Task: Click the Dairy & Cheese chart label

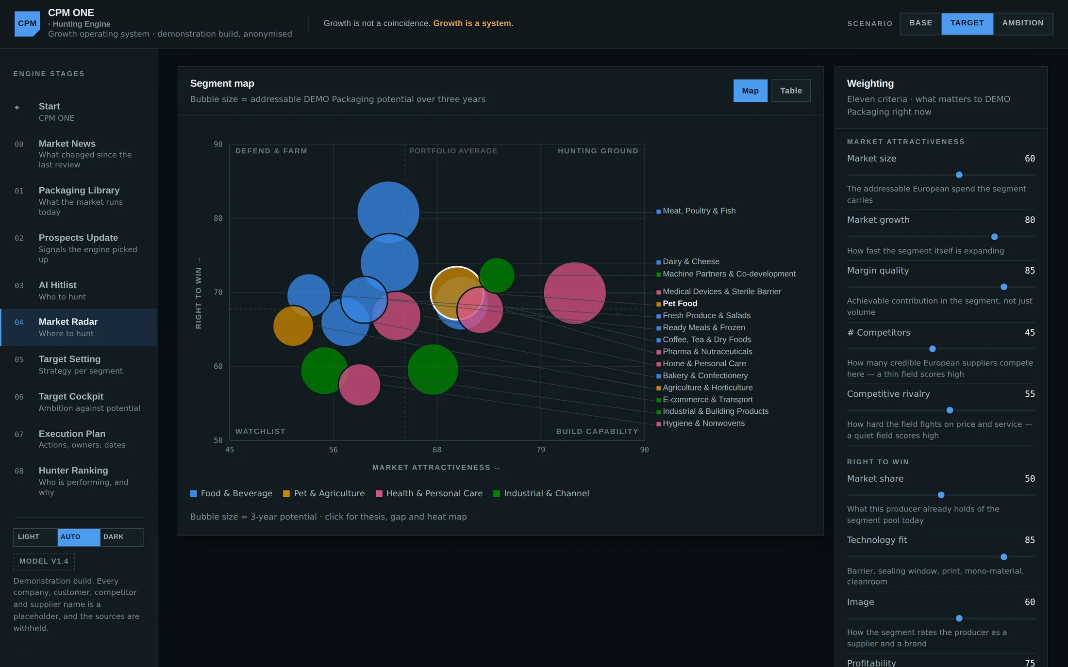Action: (x=691, y=261)
